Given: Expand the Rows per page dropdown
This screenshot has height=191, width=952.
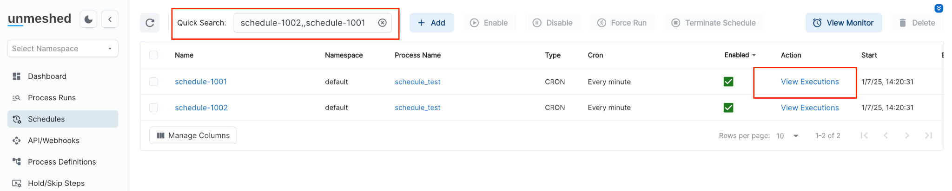Looking at the screenshot, I should (x=788, y=136).
